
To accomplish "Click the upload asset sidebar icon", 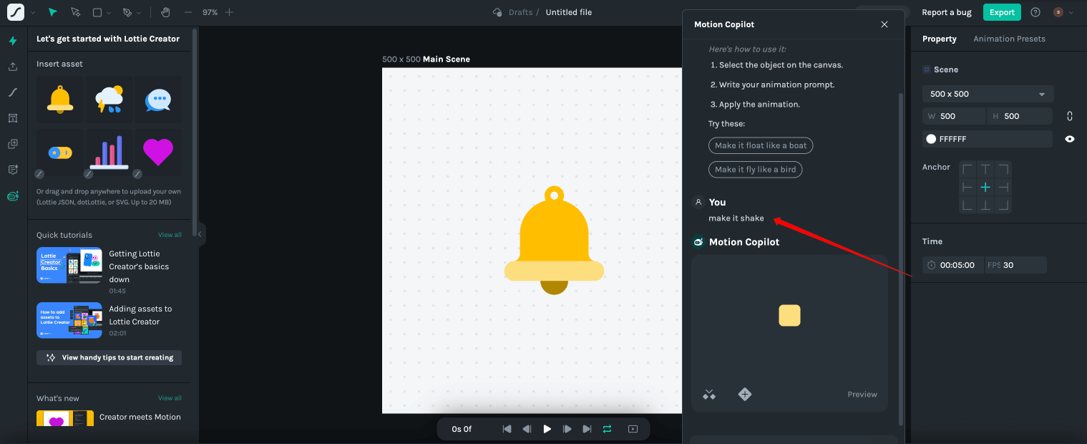I will click(13, 67).
